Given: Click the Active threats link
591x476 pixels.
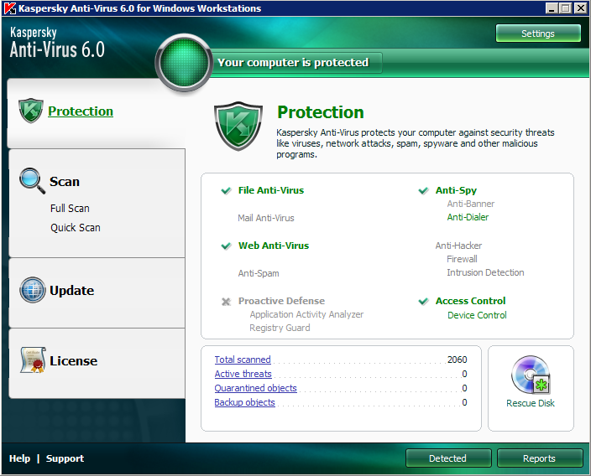Looking at the screenshot, I should coord(243,374).
